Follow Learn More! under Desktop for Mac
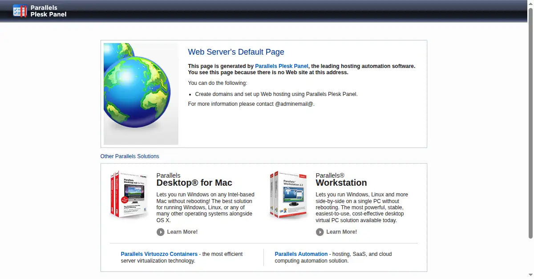 pos(182,232)
